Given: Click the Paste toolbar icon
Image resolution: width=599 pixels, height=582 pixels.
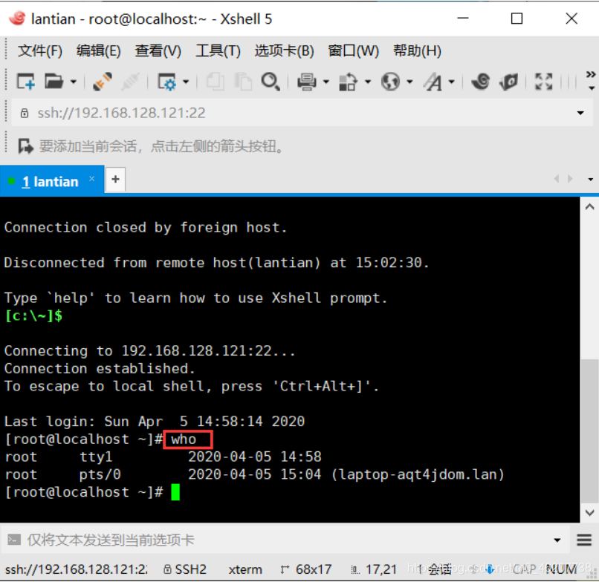Looking at the screenshot, I should 243,82.
